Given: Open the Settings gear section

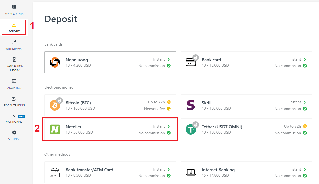Looking at the screenshot, I should pyautogui.click(x=14, y=135).
